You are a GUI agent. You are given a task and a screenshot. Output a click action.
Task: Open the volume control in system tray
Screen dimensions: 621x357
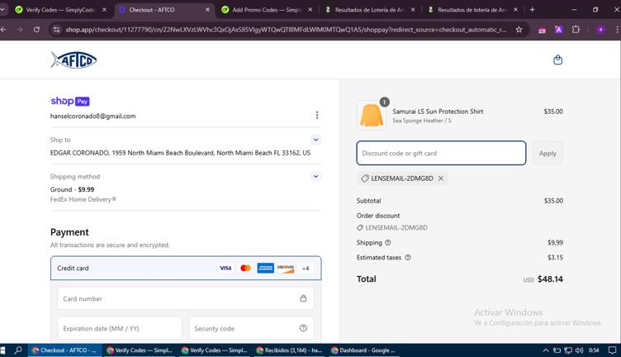pyautogui.click(x=579, y=350)
